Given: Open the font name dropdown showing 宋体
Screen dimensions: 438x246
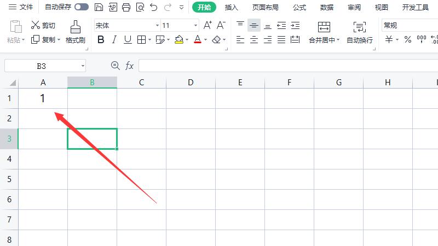Looking at the screenshot, I should 157,26.
